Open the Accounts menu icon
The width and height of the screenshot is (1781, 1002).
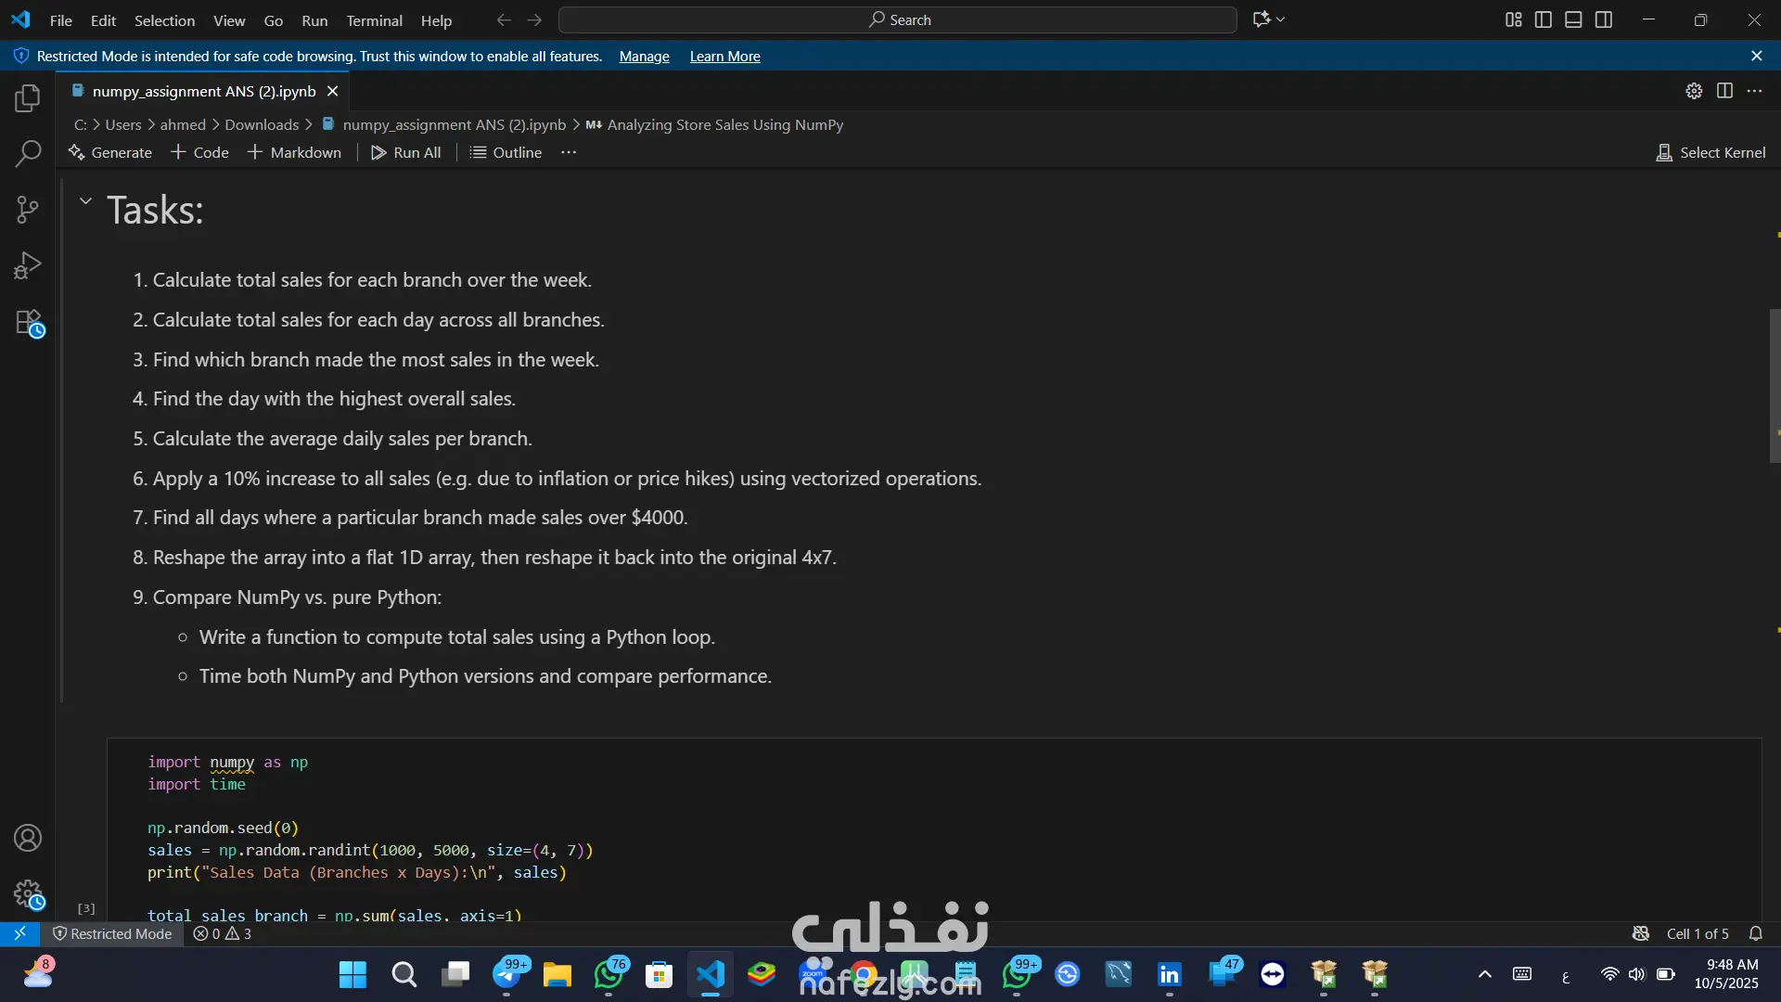pos(28,838)
